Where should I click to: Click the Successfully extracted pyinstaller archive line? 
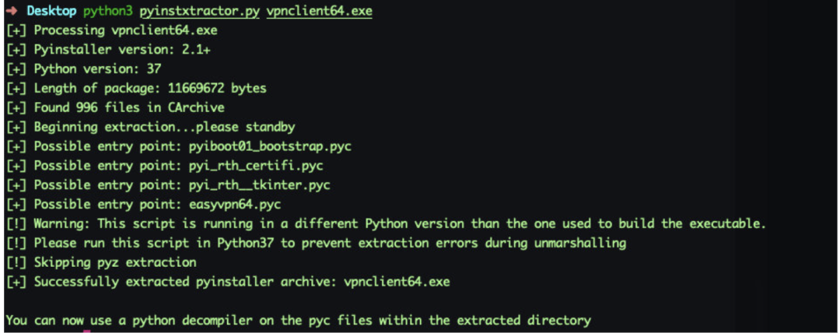[x=228, y=282]
